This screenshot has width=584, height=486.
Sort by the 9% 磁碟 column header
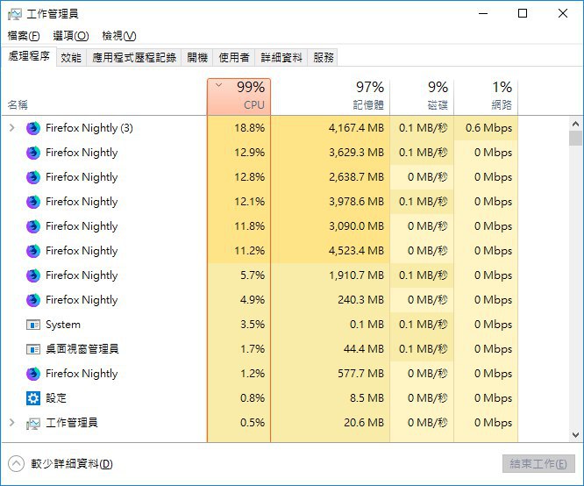422,96
